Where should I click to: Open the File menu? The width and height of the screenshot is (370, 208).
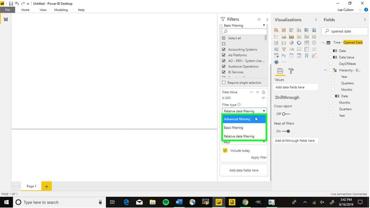tap(8, 10)
